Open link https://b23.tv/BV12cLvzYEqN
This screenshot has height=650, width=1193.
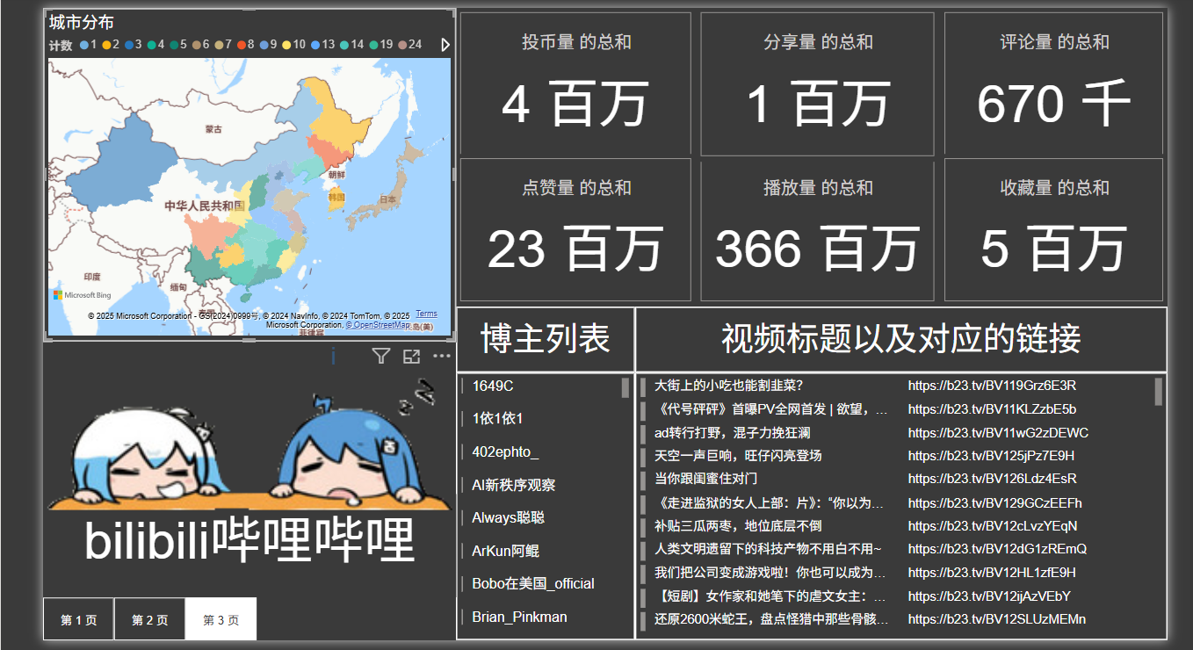pyautogui.click(x=993, y=526)
